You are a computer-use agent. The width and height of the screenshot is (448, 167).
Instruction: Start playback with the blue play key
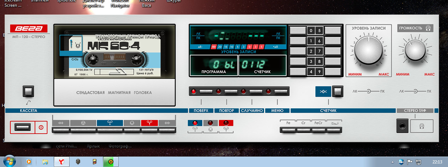110,130
